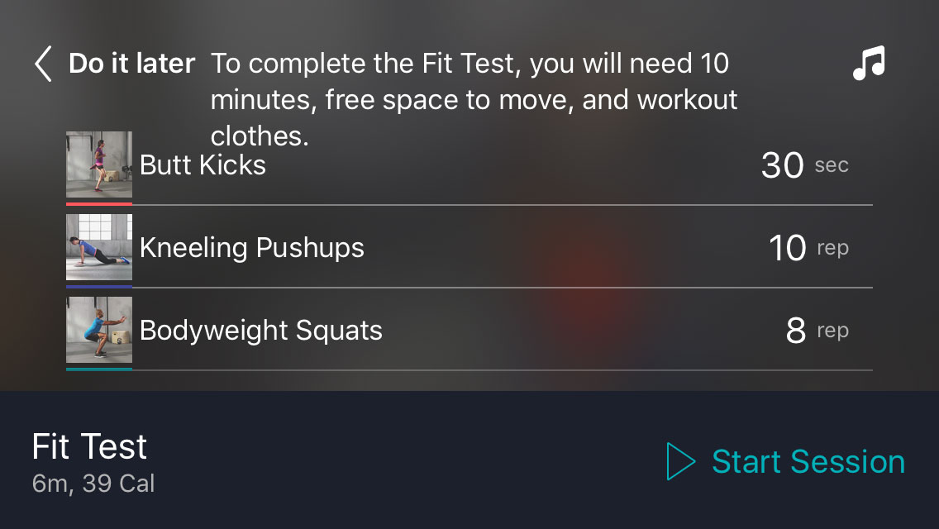Viewport: 939px width, 529px height.
Task: Tap the Fit Test session title
Action: [89, 447]
